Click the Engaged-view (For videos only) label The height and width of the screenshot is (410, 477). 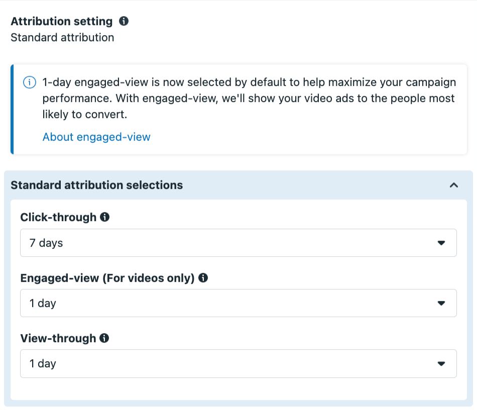point(107,278)
